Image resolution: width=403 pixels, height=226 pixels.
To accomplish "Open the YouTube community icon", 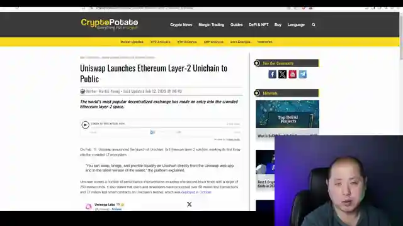I will click(x=292, y=74).
